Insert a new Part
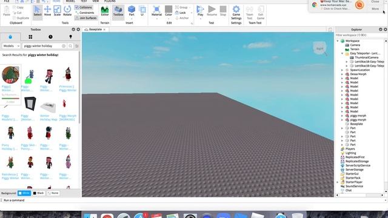Screen dimensions: 388x218 coord(132,11)
